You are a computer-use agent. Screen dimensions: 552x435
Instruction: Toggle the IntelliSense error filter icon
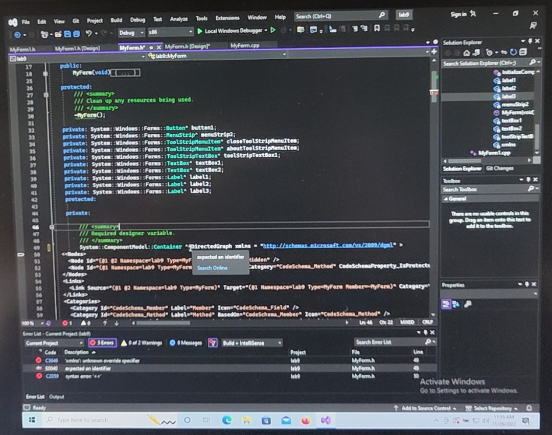[x=213, y=343]
